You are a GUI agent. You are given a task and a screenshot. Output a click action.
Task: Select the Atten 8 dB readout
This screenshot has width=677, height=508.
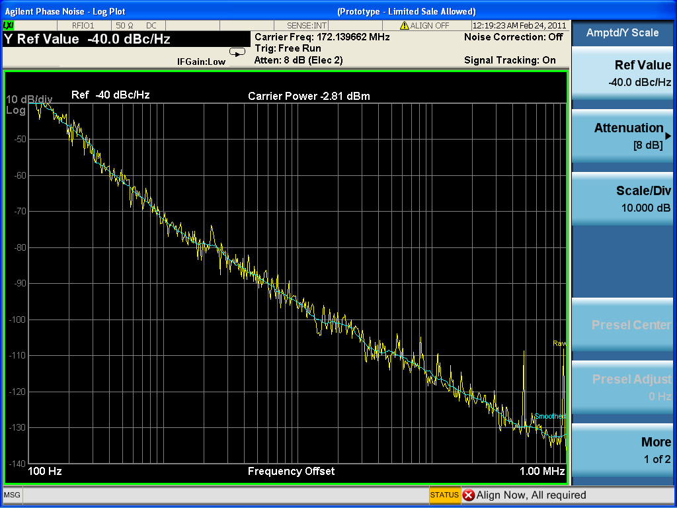(x=298, y=60)
